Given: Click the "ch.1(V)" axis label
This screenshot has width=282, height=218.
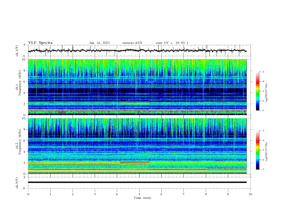Looking at the screenshot, I should pos(17,51).
